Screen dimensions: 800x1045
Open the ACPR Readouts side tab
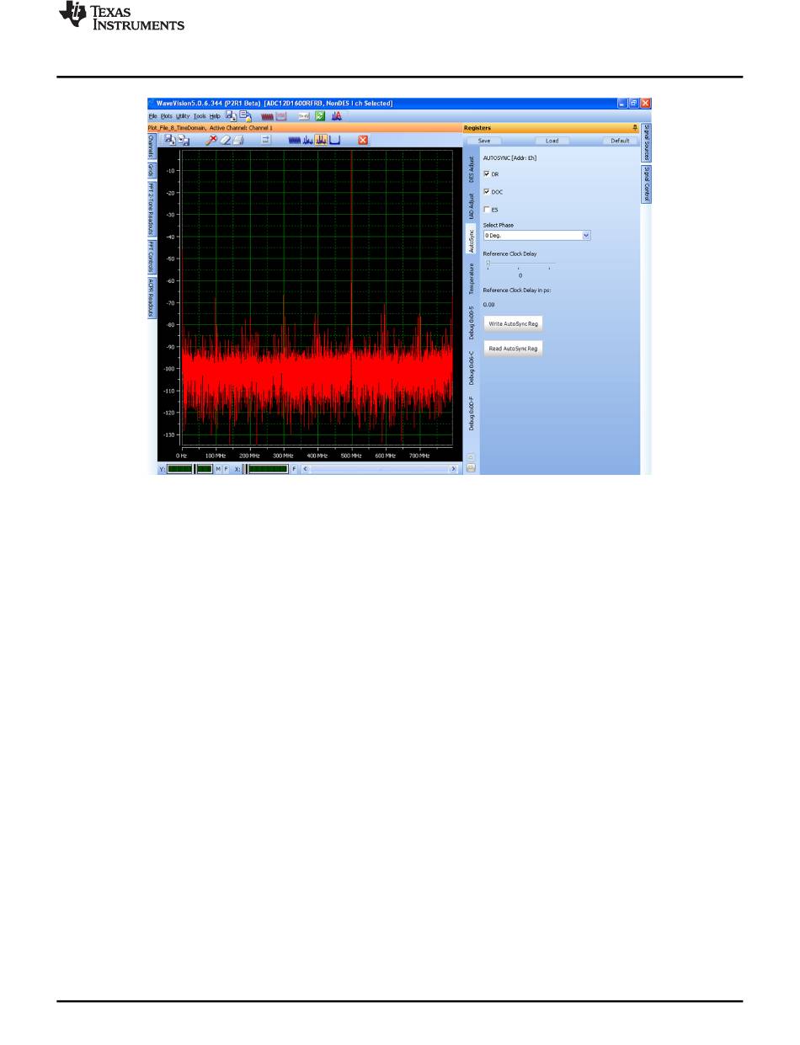(152, 297)
